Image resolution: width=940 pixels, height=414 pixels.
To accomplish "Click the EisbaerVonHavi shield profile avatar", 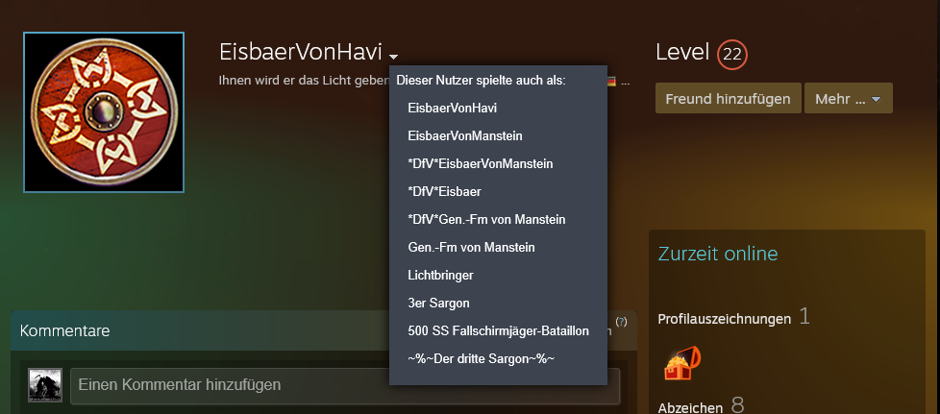I will tap(104, 112).
